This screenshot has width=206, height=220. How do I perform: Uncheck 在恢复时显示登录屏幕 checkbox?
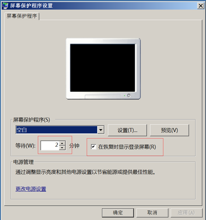point(94,147)
